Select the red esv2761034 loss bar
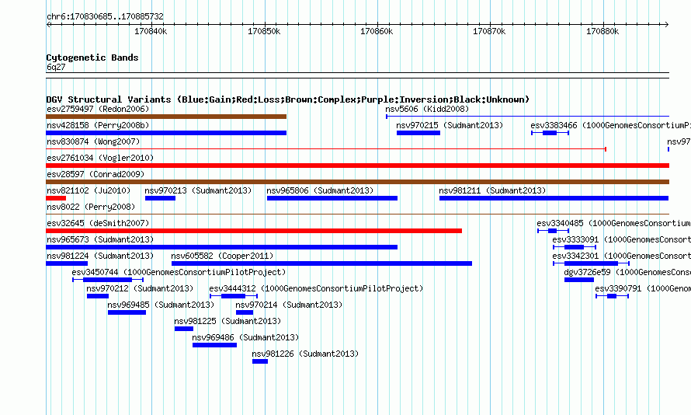Viewport: 691px width, 415px height. pos(357,166)
